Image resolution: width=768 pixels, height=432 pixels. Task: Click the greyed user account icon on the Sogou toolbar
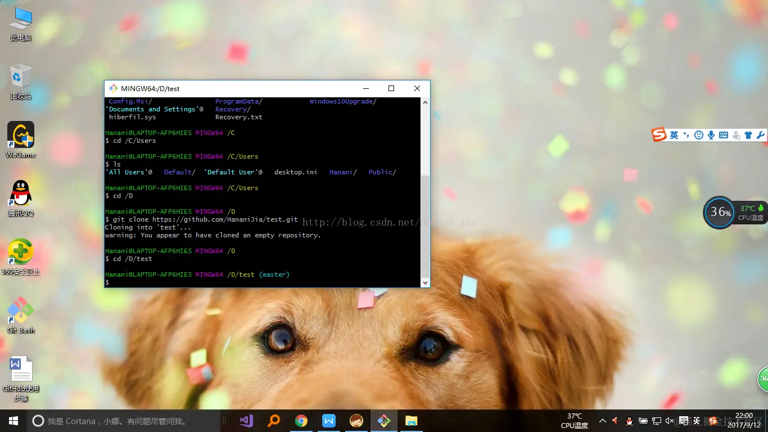pyautogui.click(x=736, y=135)
